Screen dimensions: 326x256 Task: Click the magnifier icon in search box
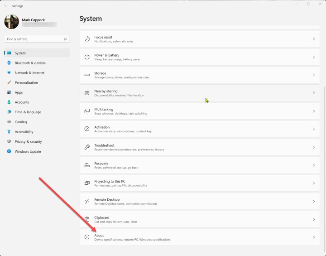[x=65, y=39]
